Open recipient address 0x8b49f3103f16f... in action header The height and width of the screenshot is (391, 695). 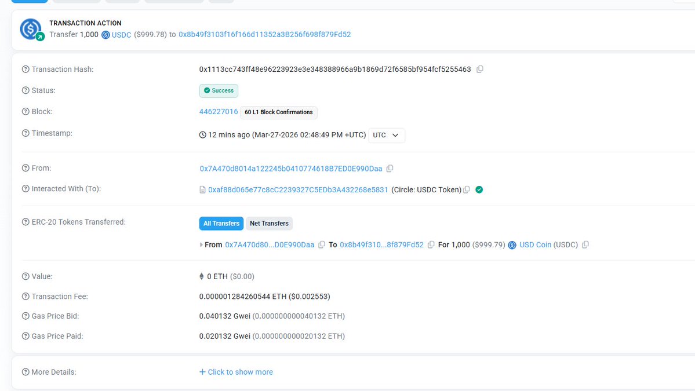265,35
